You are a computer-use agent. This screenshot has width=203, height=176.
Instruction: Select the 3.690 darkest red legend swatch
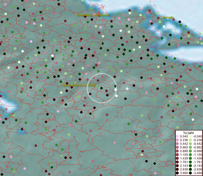click(x=177, y=173)
